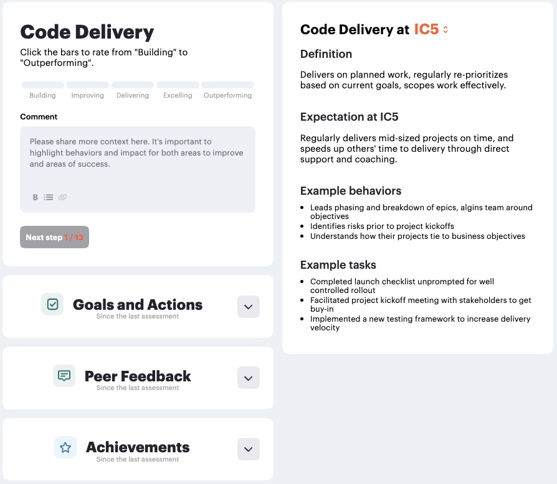Viewport: 557px width, 484px height.
Task: Click the Goals and Actions checkmark icon
Action: tap(52, 304)
